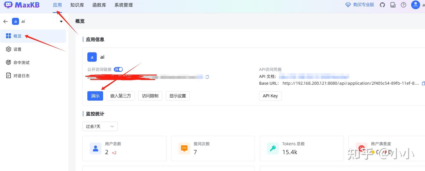Screen dimensions: 425x171
Task: Open the 过去7天 time range dropdown
Action: (x=100, y=126)
